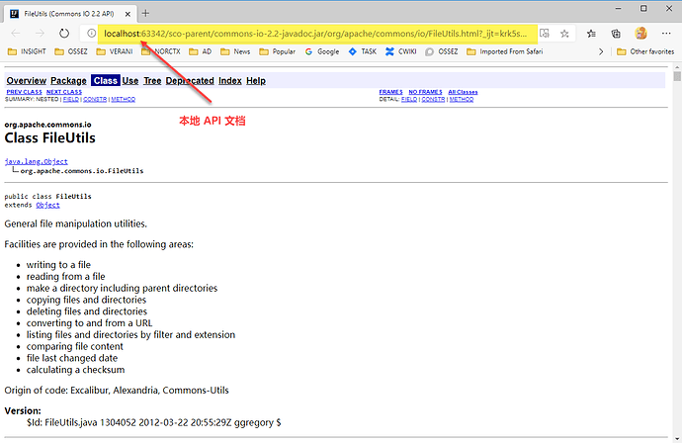Screen dimensions: 682x443
Task: Open the Collections icon
Action: pos(616,34)
